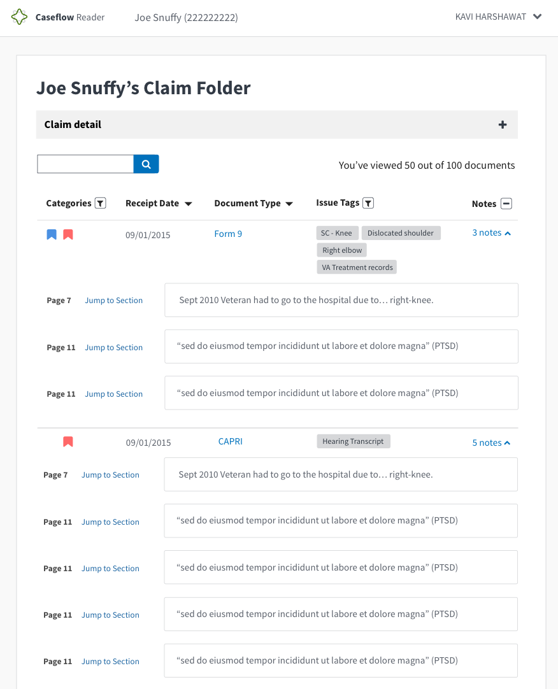
Task: Select the VA Treatment records tag
Action: pyautogui.click(x=357, y=267)
